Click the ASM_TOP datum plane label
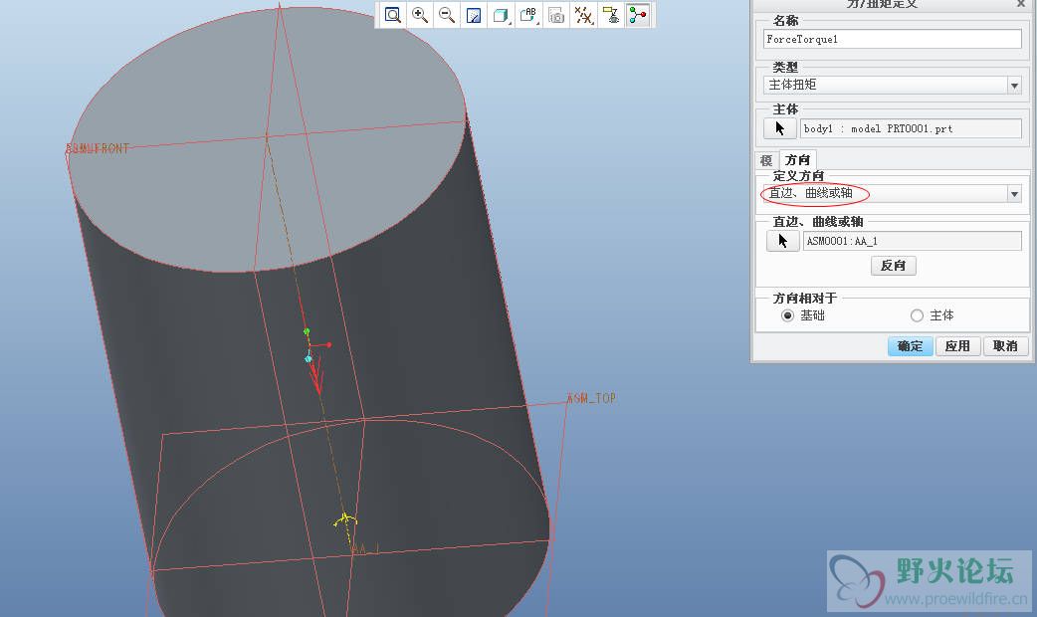 pos(591,398)
